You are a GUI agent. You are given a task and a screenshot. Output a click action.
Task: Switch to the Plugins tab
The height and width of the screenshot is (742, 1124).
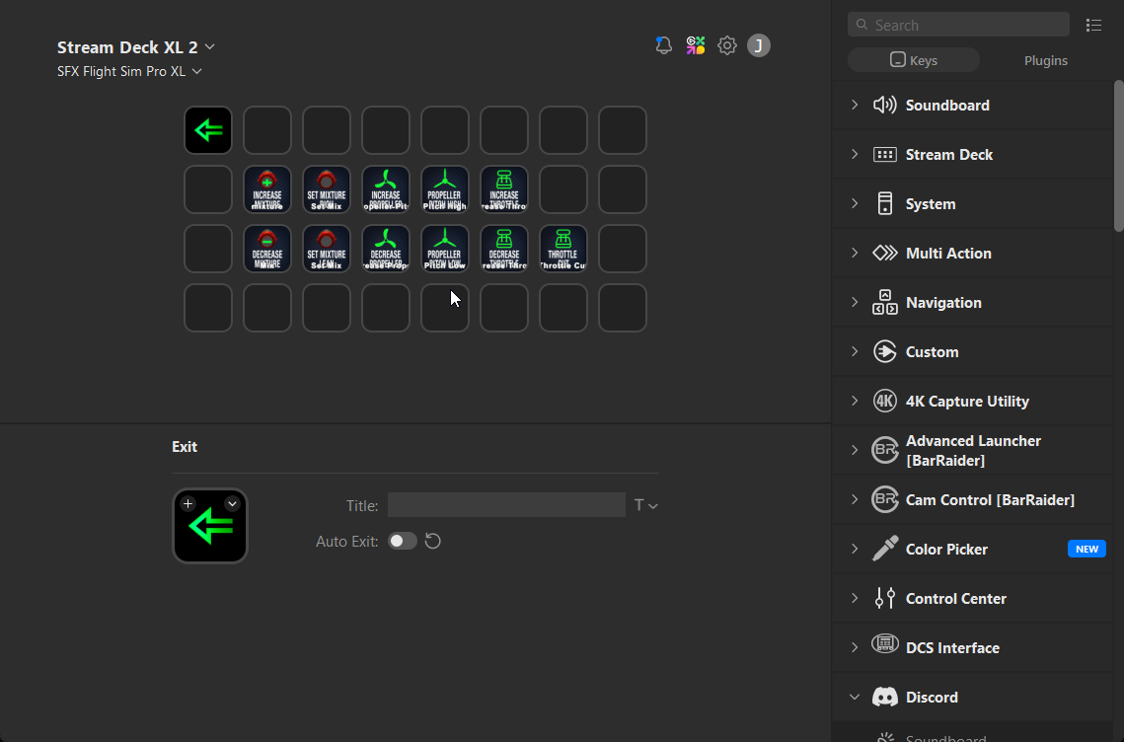click(x=1045, y=60)
